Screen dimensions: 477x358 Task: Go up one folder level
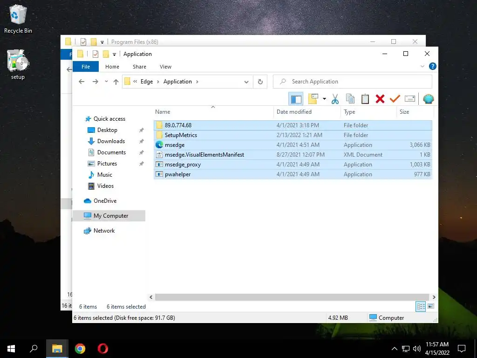pyautogui.click(x=116, y=82)
